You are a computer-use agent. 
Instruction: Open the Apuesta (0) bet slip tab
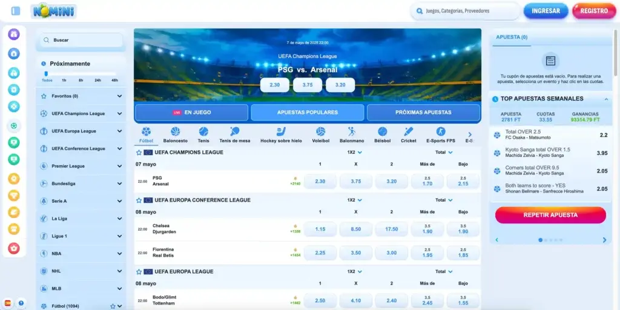pyautogui.click(x=512, y=37)
